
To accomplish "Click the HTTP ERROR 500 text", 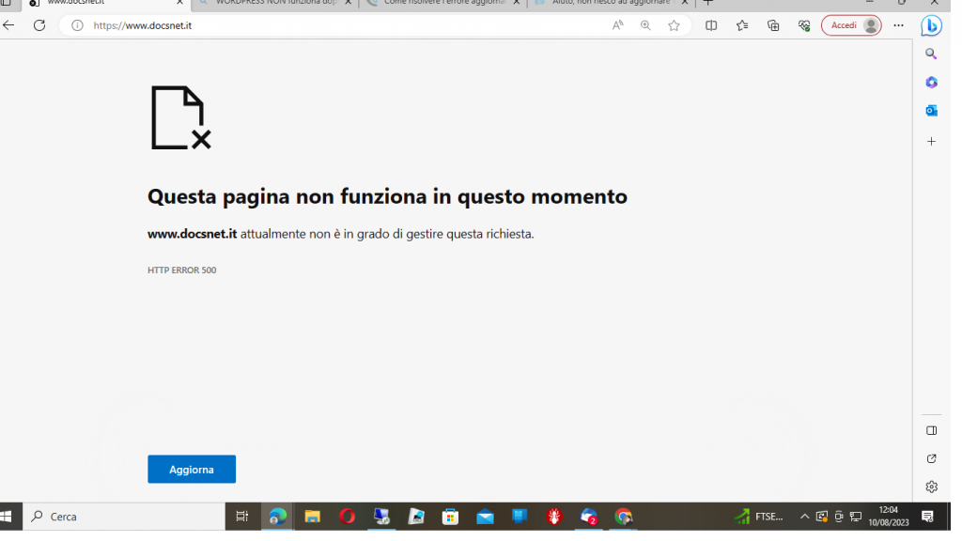I will pyautogui.click(x=181, y=270).
